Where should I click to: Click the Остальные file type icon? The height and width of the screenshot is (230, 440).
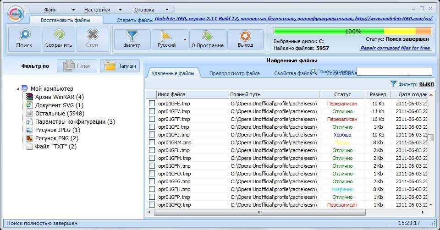(29, 113)
